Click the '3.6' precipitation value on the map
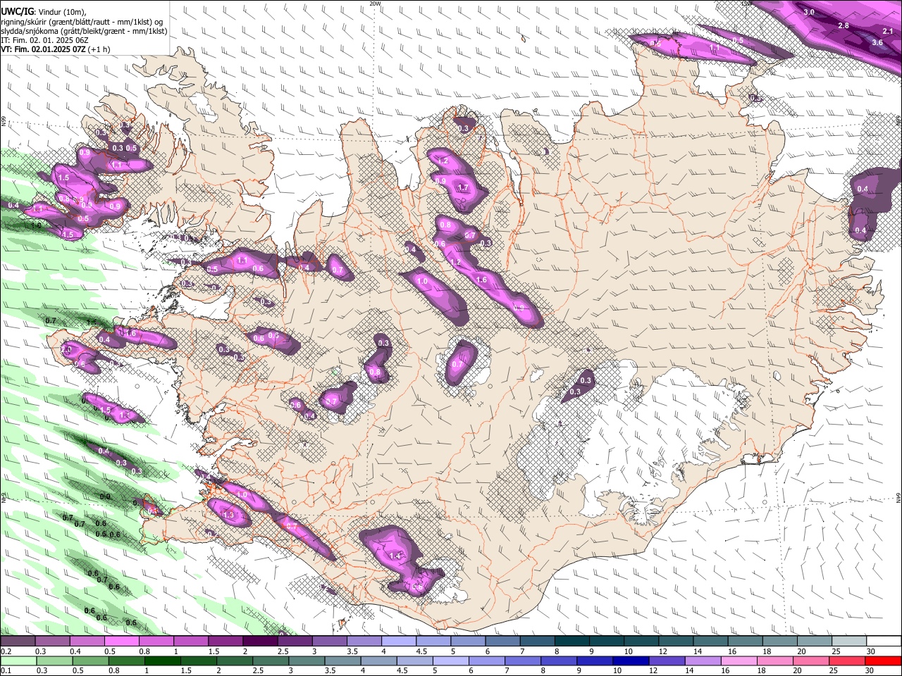The width and height of the screenshot is (902, 676). click(x=877, y=42)
